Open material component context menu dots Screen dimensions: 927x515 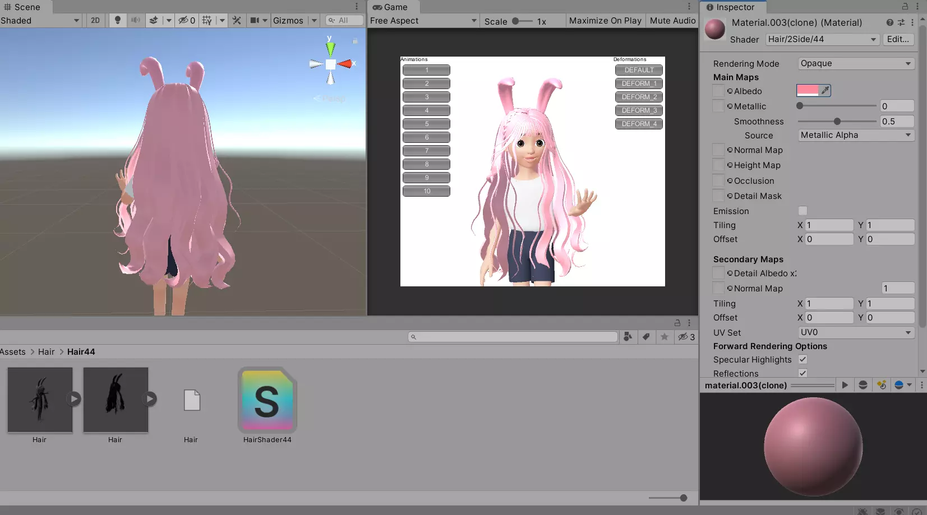click(912, 22)
